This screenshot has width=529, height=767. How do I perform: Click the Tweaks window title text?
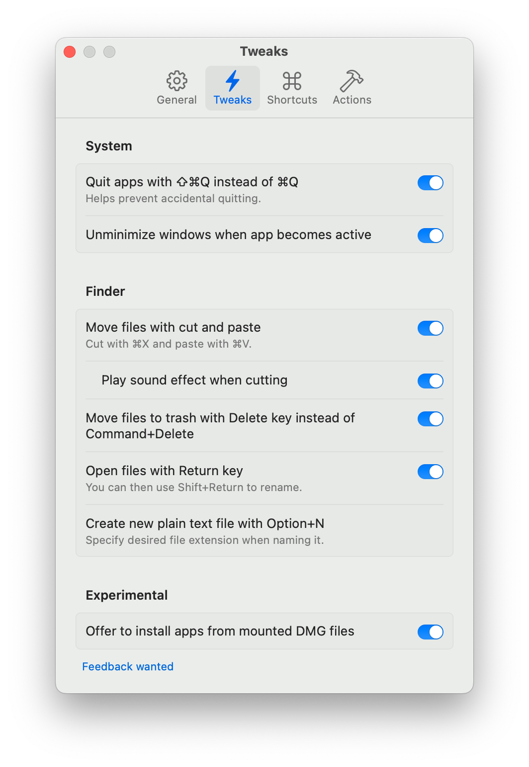point(264,51)
